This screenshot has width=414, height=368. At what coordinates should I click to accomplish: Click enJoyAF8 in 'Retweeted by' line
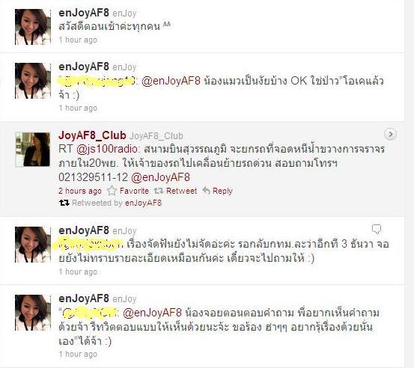click(144, 203)
